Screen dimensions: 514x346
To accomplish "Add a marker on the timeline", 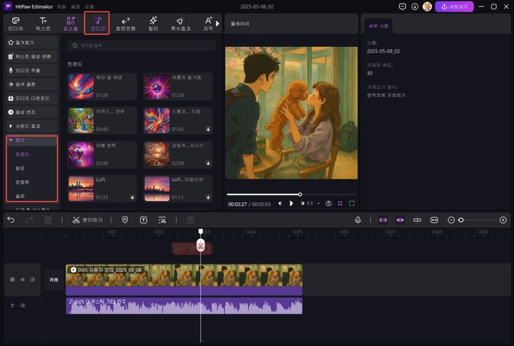I will pos(125,220).
